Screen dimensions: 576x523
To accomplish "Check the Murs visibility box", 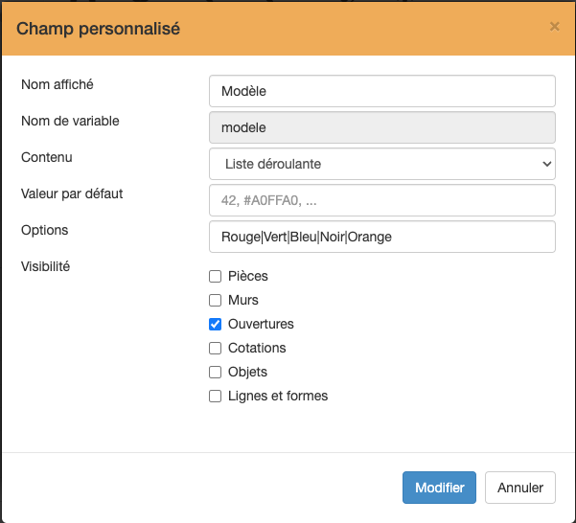I will pos(215,300).
